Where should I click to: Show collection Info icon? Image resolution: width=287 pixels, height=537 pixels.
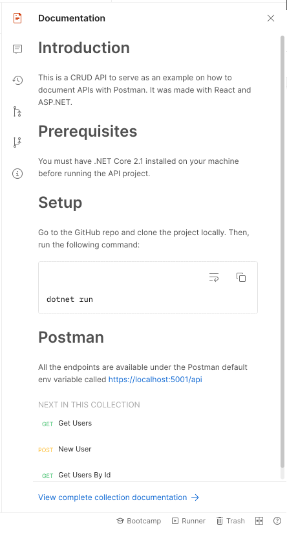pyautogui.click(x=17, y=174)
